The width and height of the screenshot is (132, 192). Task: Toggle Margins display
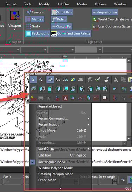coord(35,19)
